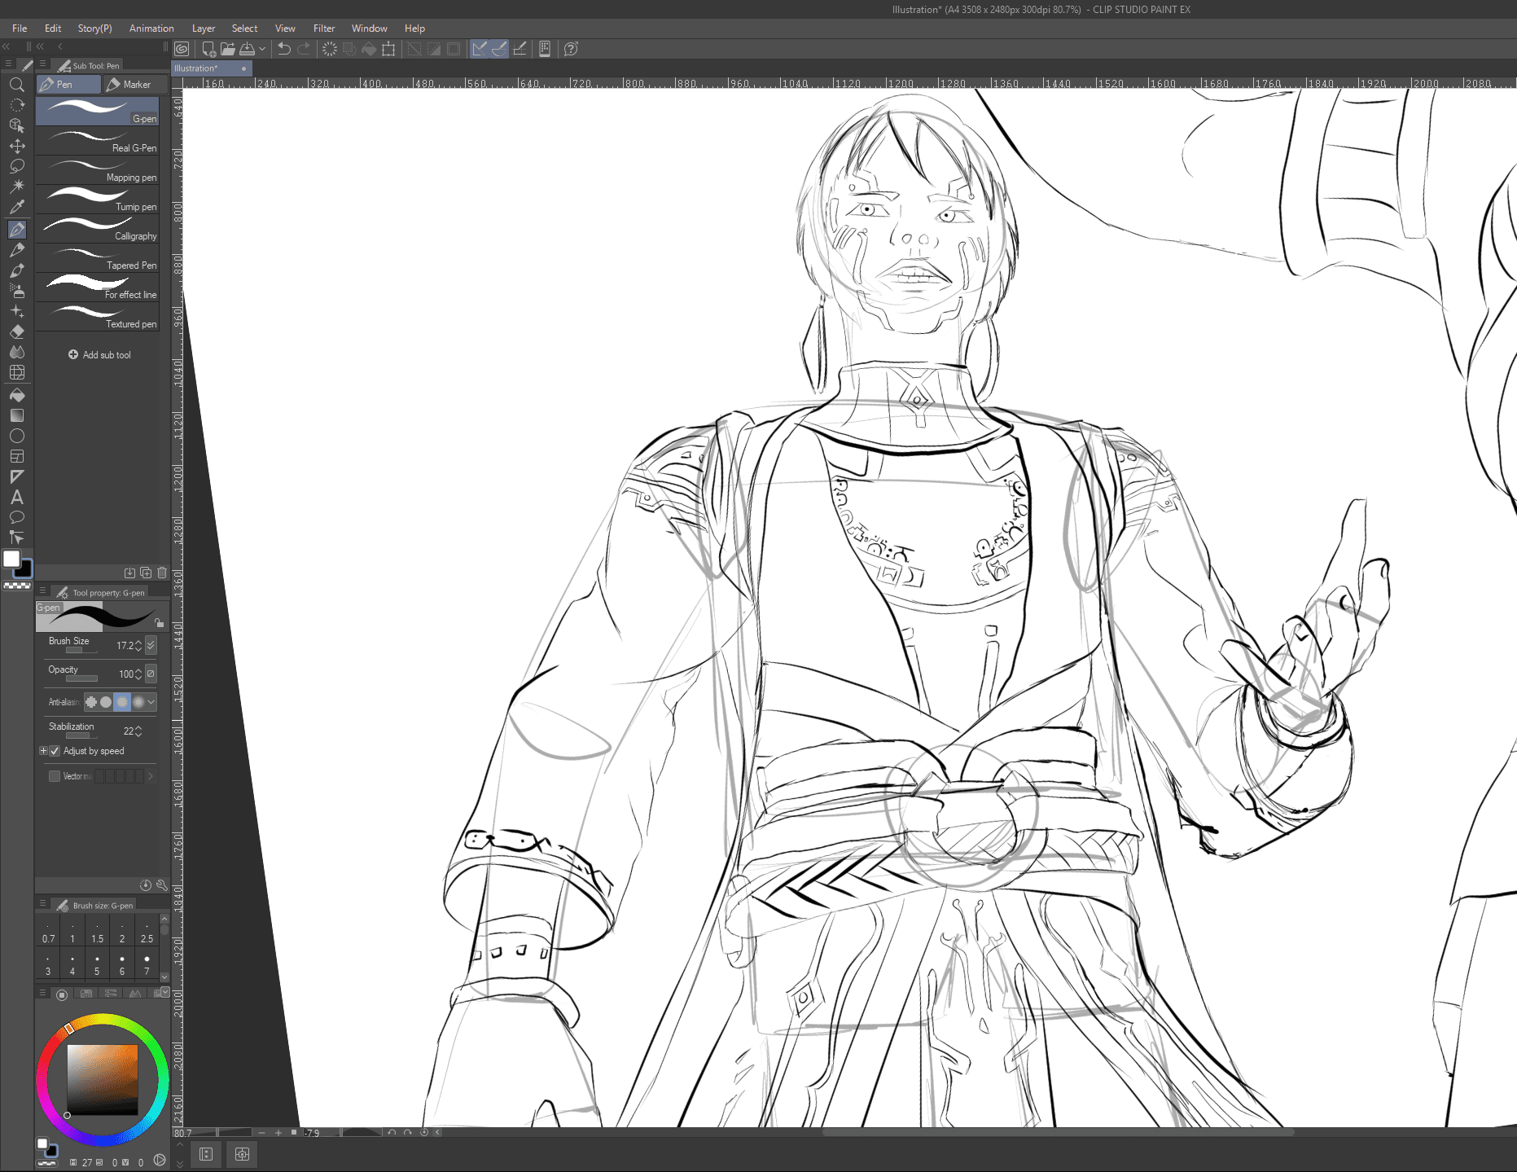Select the Calligraphy pen sub tool
1517x1172 pixels.
pos(98,230)
